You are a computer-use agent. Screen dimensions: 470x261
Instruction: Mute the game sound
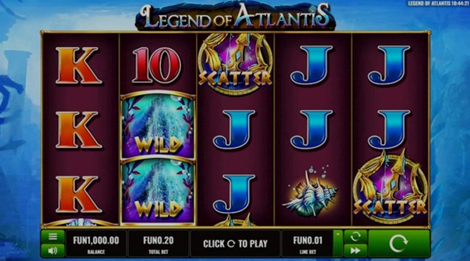[53, 250]
